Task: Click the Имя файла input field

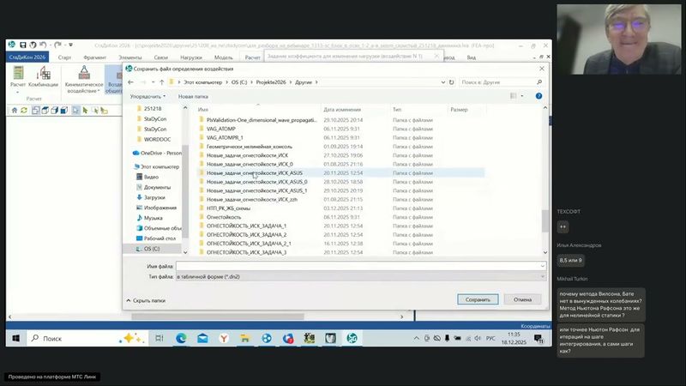Action: tap(360, 267)
